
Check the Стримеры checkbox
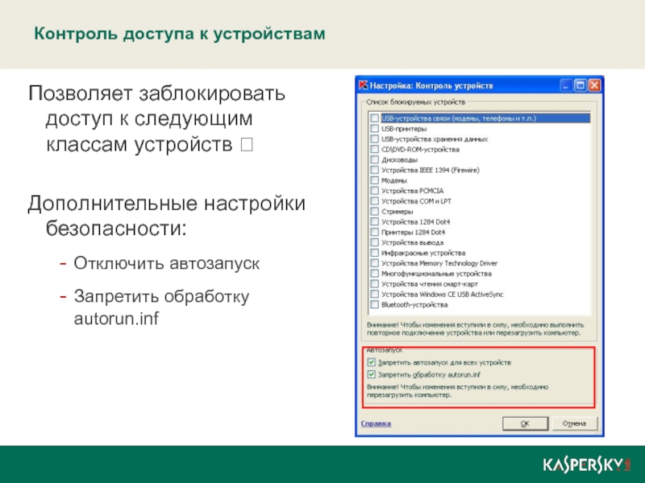pos(374,212)
